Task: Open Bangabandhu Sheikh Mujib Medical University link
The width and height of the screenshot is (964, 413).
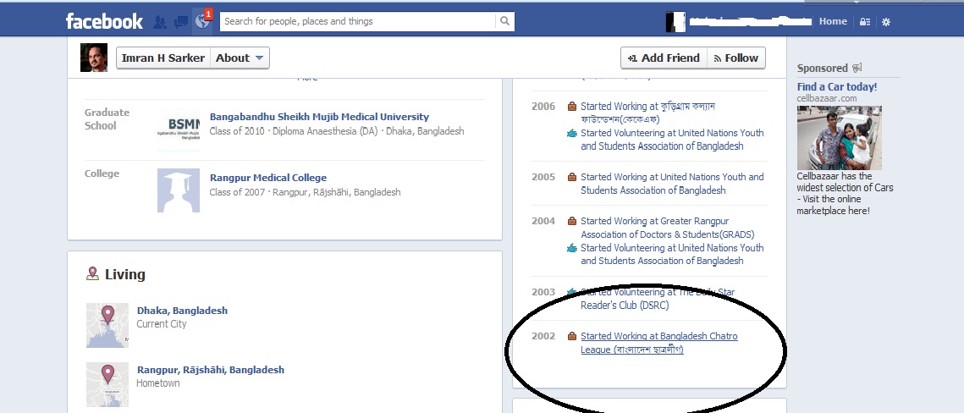Action: [x=319, y=117]
